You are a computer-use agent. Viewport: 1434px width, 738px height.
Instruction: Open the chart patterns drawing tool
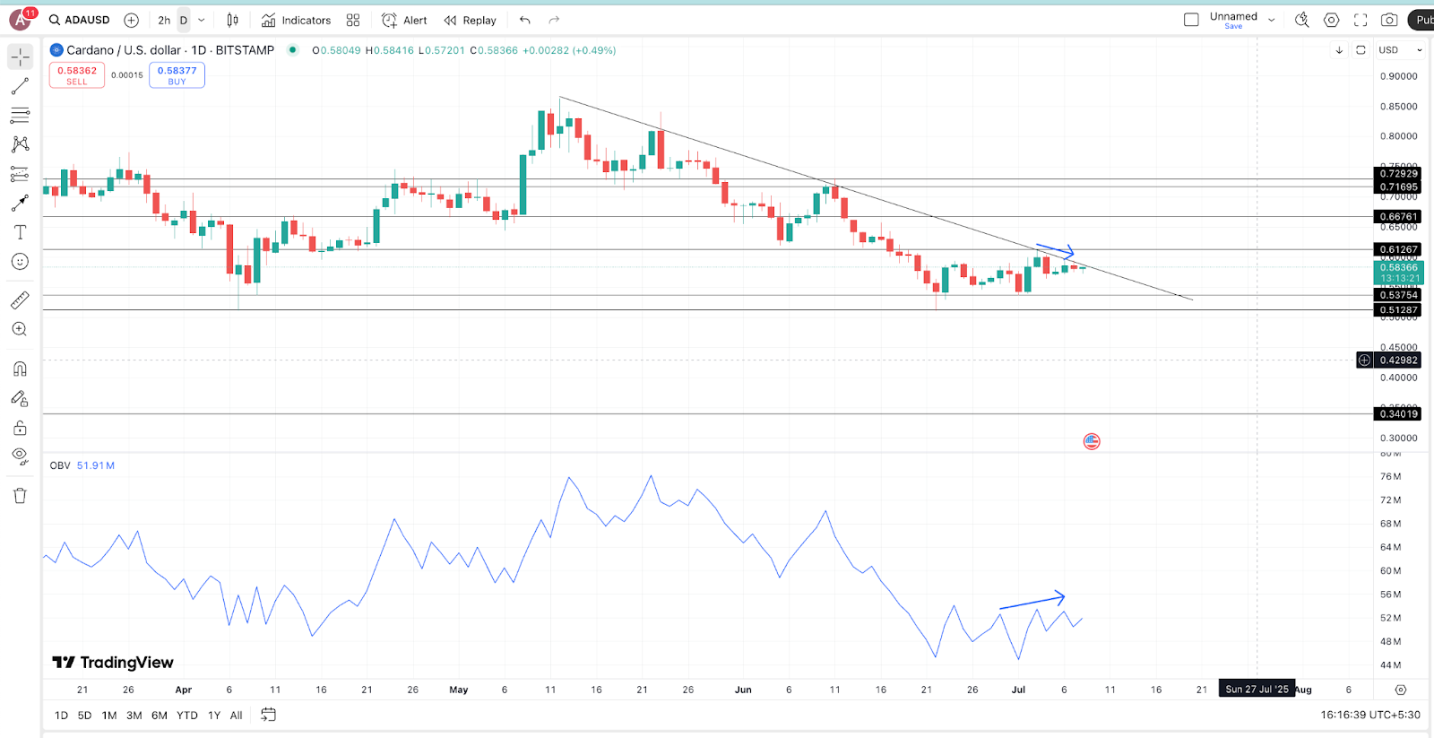pyautogui.click(x=20, y=144)
